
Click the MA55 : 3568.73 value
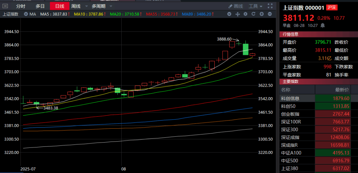(x=162, y=14)
